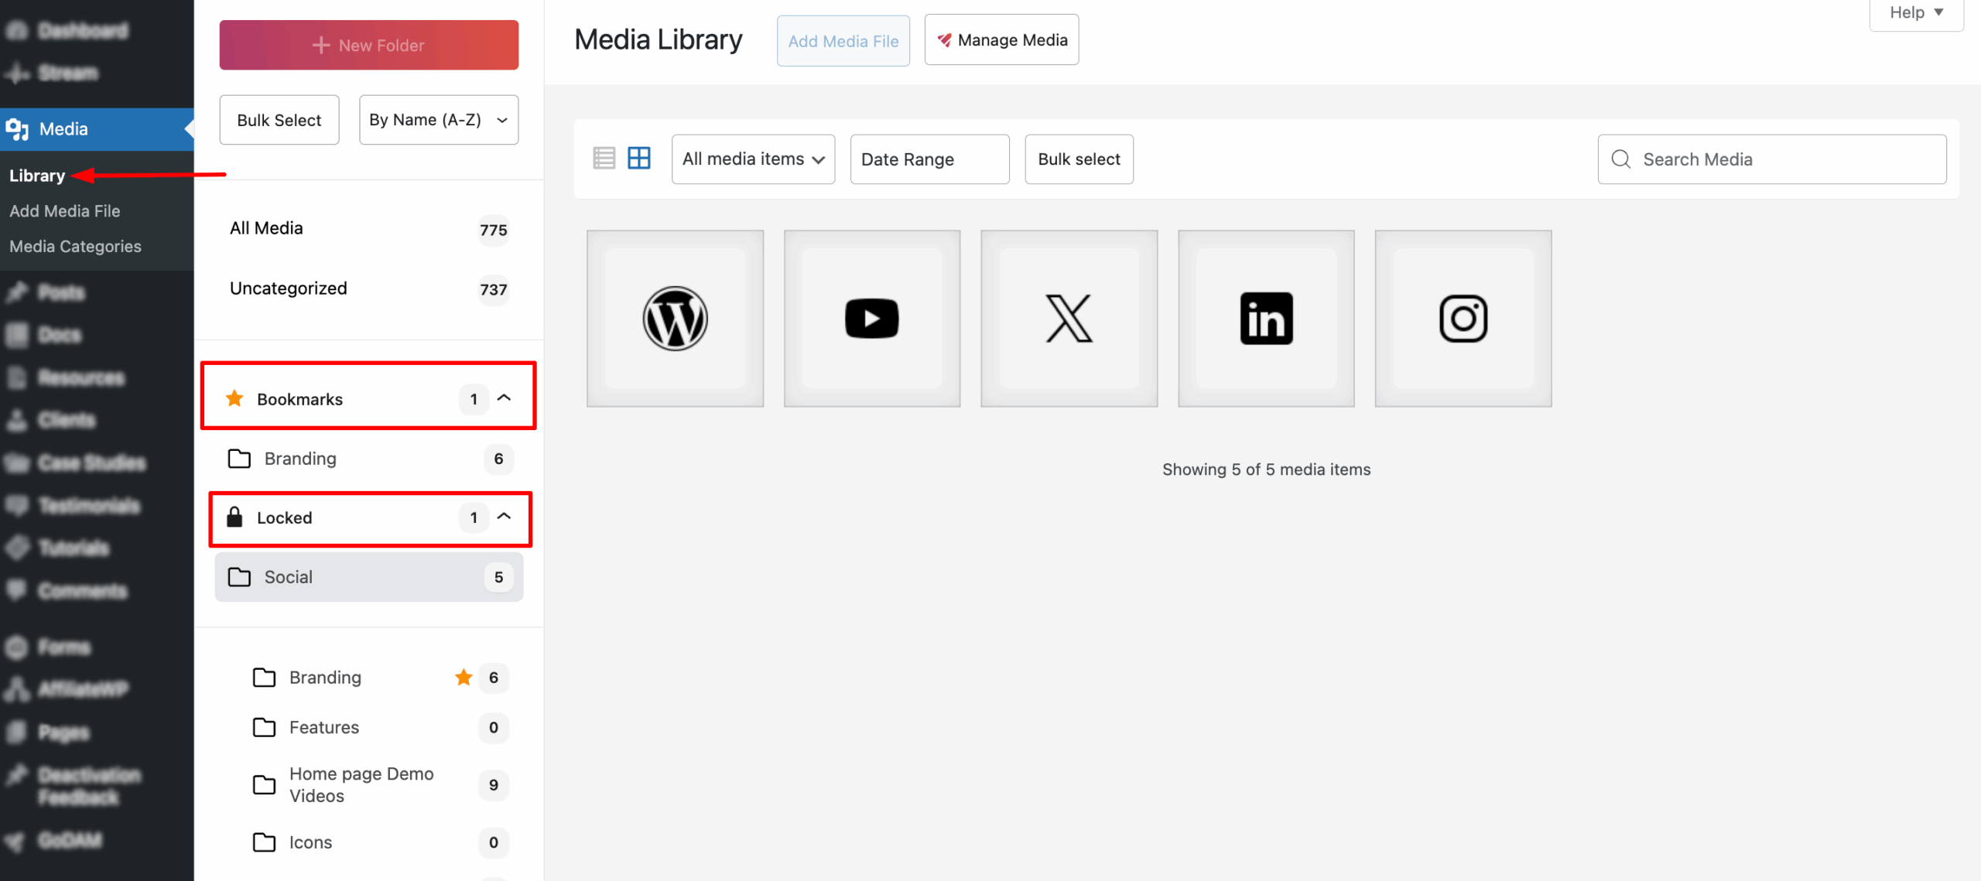Click the lock icon on the Locked folder

tap(234, 517)
